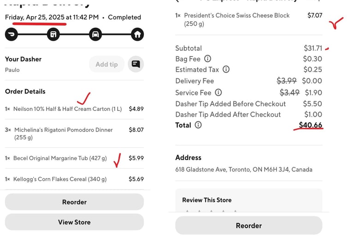Select President's Choice Swiss Cheese Block item

(249, 20)
